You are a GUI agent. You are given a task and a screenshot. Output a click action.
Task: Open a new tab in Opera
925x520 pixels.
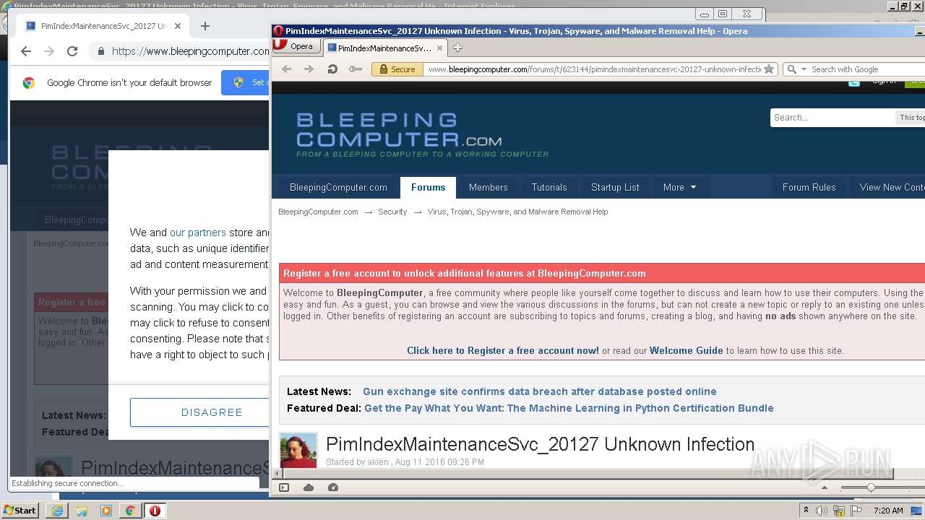click(457, 48)
